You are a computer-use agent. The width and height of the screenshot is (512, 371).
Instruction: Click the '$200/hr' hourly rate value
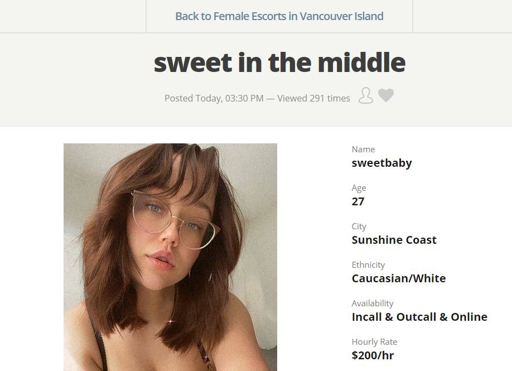[x=373, y=355]
